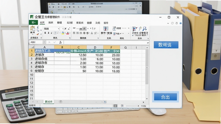Select the sheet tab at the bottom
The width and height of the screenshot is (221, 124).
(x=49, y=102)
